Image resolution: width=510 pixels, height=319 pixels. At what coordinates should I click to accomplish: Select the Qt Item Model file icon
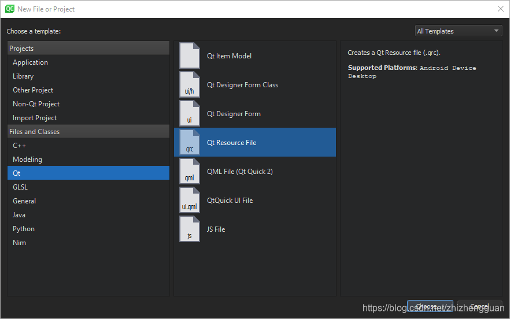click(190, 55)
